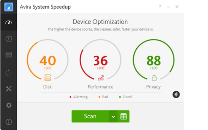This screenshot has height=130, width=208.
Task: Start the green Scan button
Action: click(90, 116)
